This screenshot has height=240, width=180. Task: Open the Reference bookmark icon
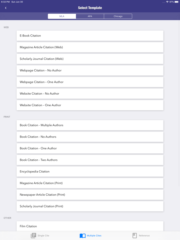point(135,235)
